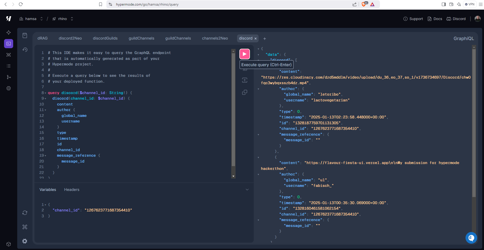Open the Support link
This screenshot has width=484, height=250.
(x=413, y=19)
